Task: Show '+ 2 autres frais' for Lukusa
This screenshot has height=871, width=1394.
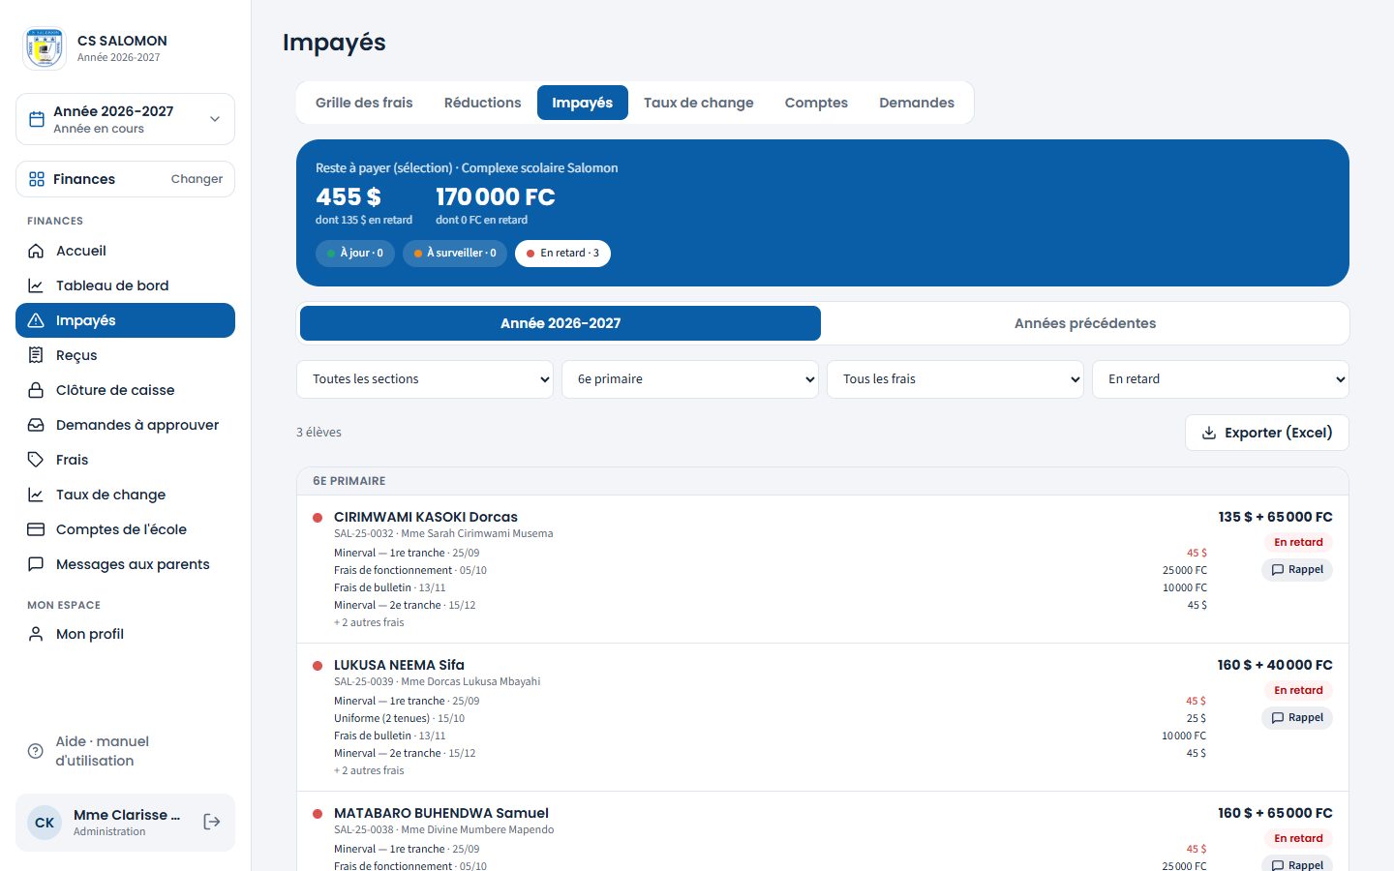Action: click(x=369, y=770)
